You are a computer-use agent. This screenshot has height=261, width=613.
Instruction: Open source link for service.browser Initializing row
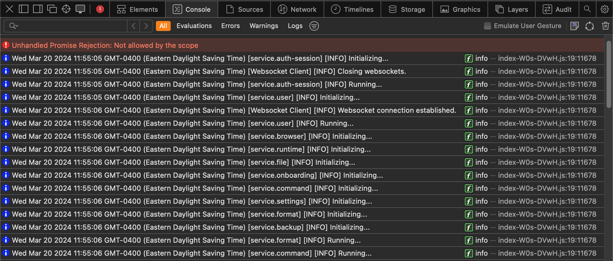click(547, 136)
